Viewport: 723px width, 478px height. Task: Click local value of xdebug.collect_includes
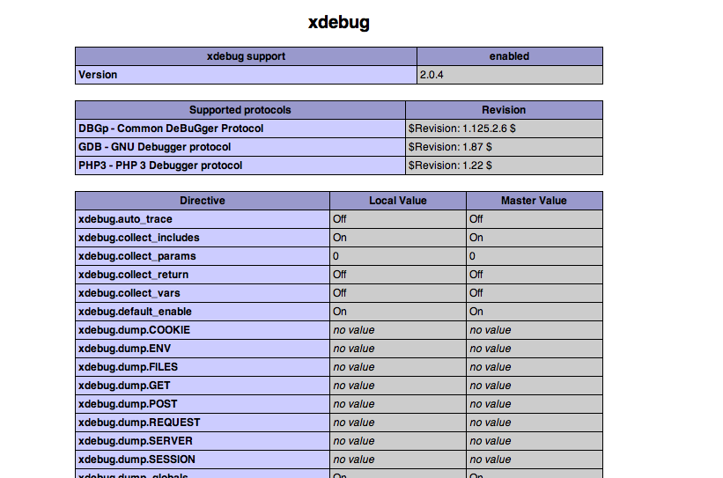[x=398, y=238]
